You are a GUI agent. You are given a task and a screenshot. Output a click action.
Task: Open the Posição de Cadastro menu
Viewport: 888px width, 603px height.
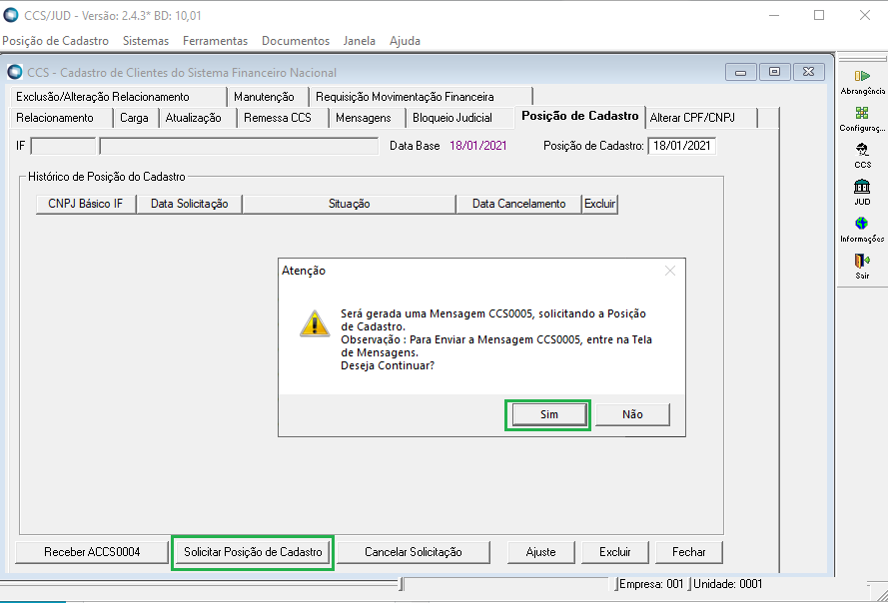point(56,41)
